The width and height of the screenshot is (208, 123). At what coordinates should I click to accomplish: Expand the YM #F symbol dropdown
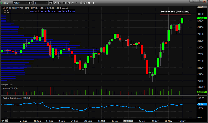point(27,3)
